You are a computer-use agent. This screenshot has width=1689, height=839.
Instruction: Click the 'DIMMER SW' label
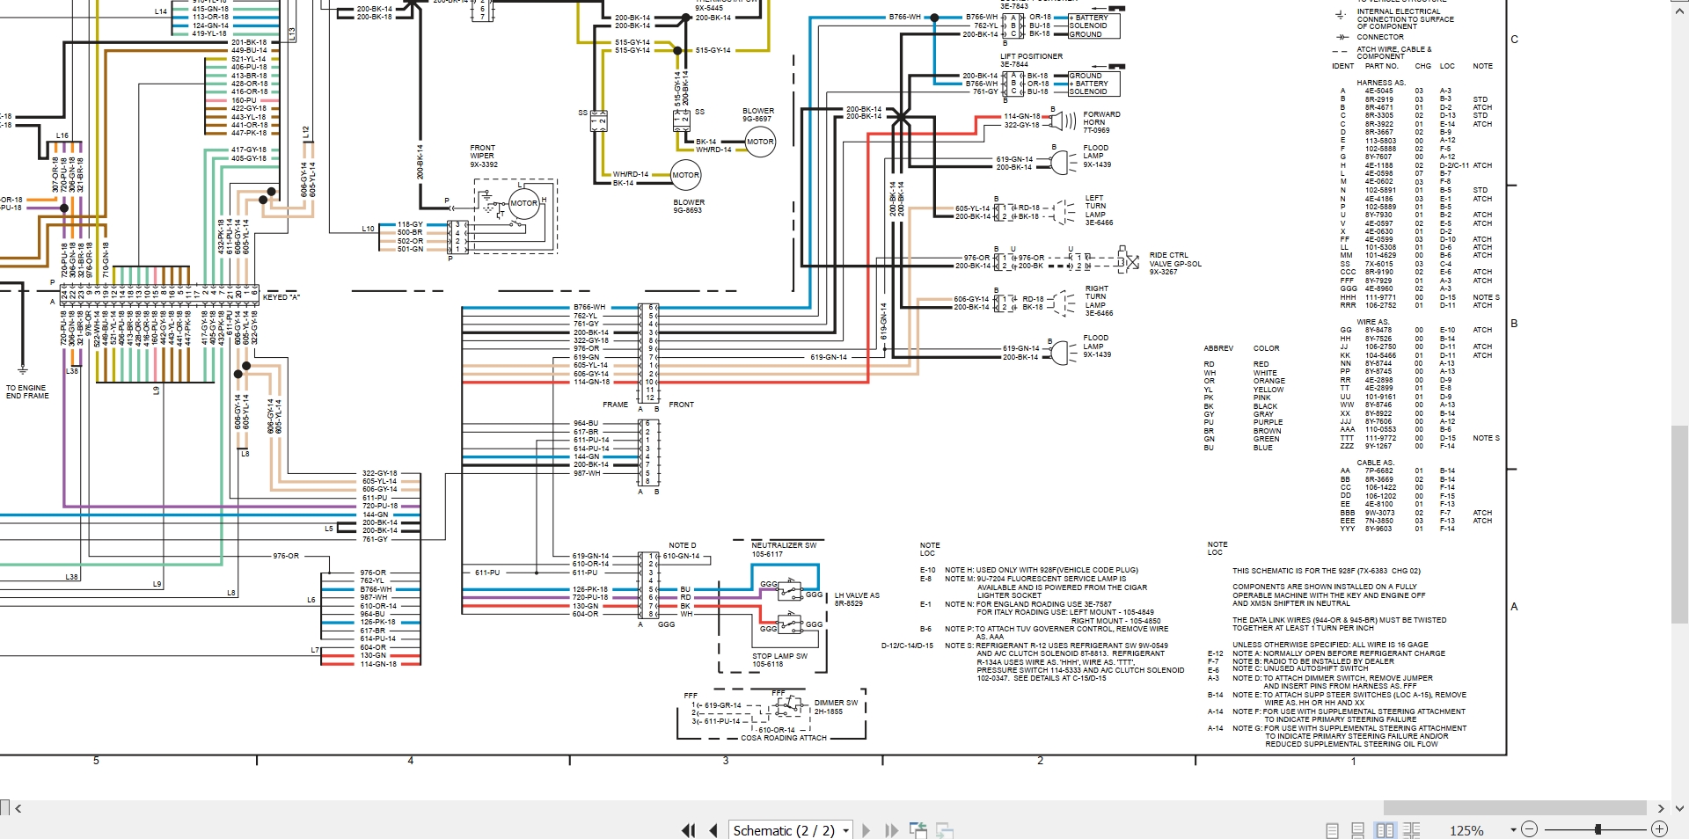coord(836,703)
